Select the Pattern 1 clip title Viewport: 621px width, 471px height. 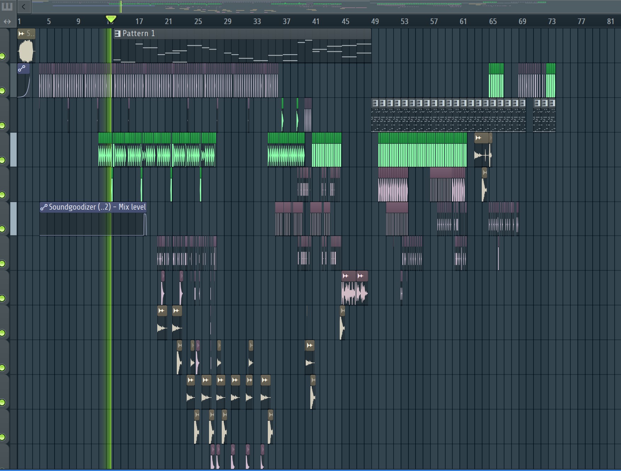(x=139, y=34)
